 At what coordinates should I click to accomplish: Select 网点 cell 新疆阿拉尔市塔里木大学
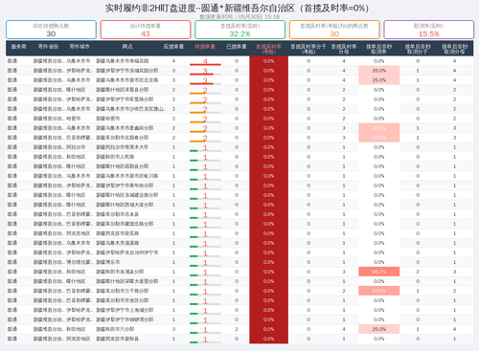point(123,147)
